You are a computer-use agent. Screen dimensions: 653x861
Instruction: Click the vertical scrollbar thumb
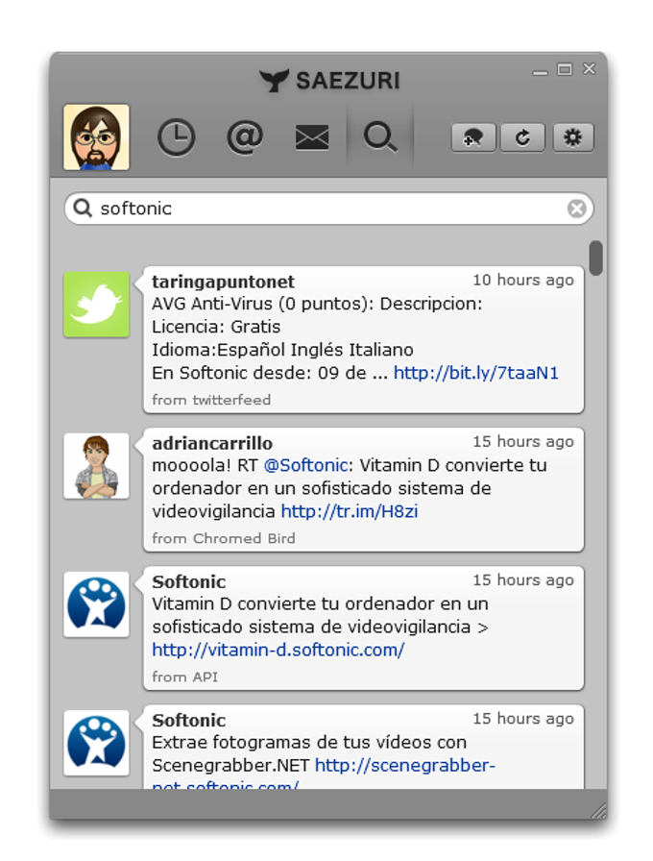[x=596, y=258]
